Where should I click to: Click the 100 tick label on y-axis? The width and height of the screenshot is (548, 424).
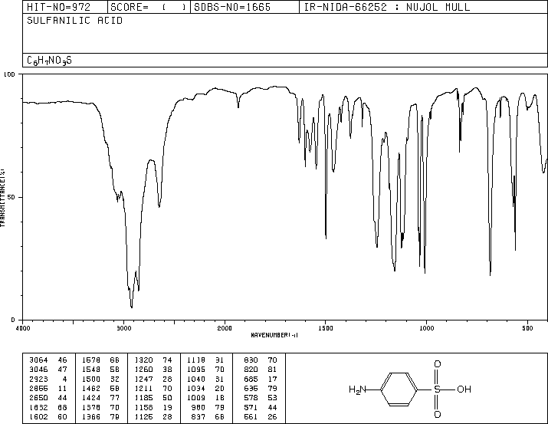pyautogui.click(x=9, y=74)
